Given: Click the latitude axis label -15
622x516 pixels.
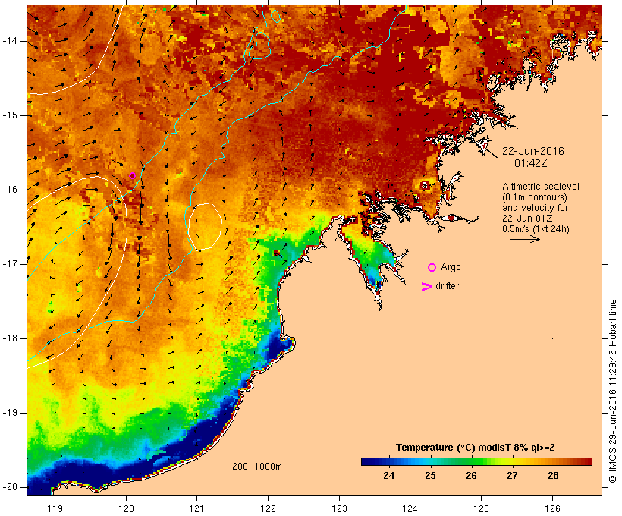Looking at the screenshot, I should 10,115.
